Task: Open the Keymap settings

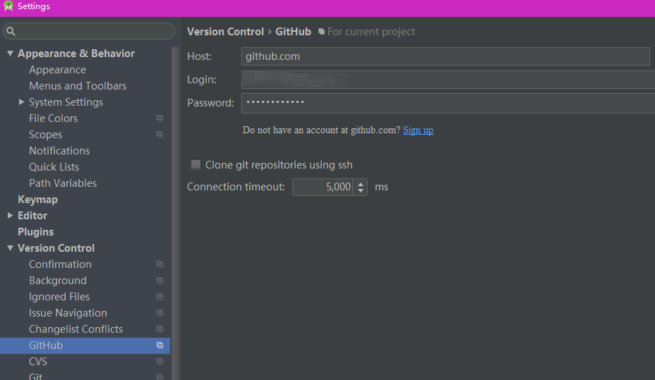Action: point(37,200)
